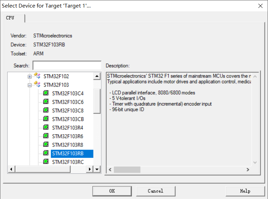Select the STM32F103R6 device entry

(68, 136)
